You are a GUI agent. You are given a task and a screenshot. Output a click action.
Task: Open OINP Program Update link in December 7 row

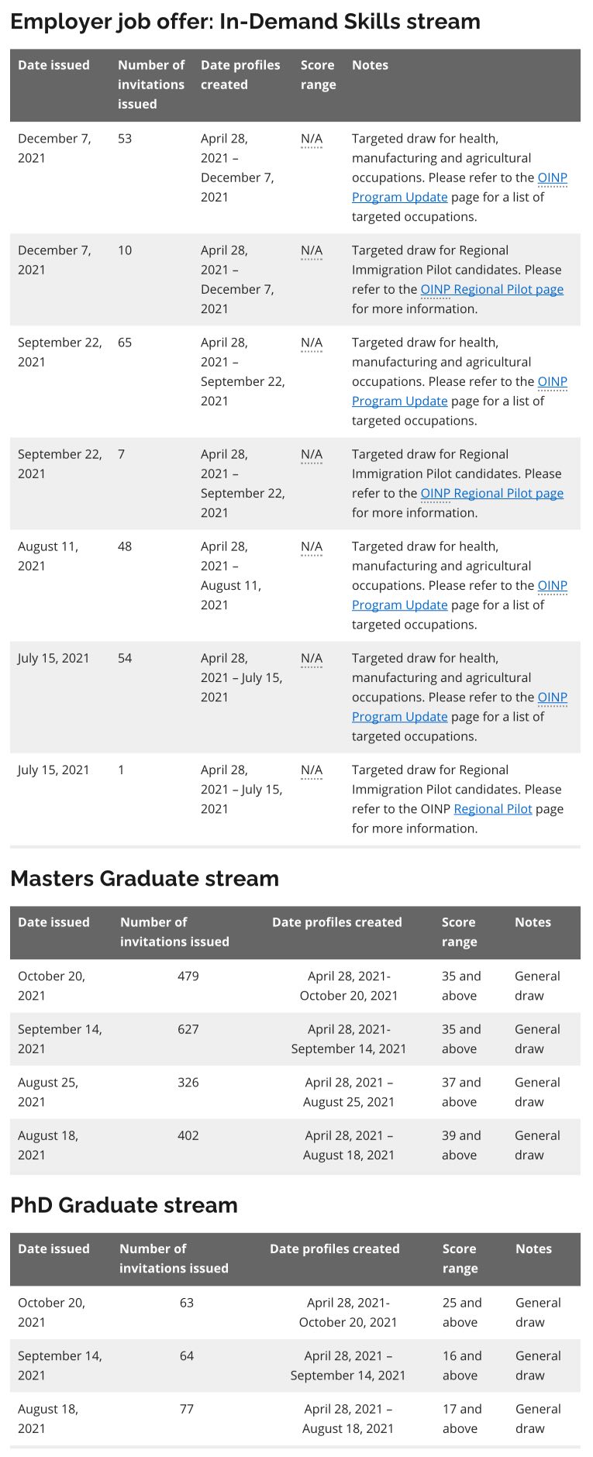click(399, 197)
